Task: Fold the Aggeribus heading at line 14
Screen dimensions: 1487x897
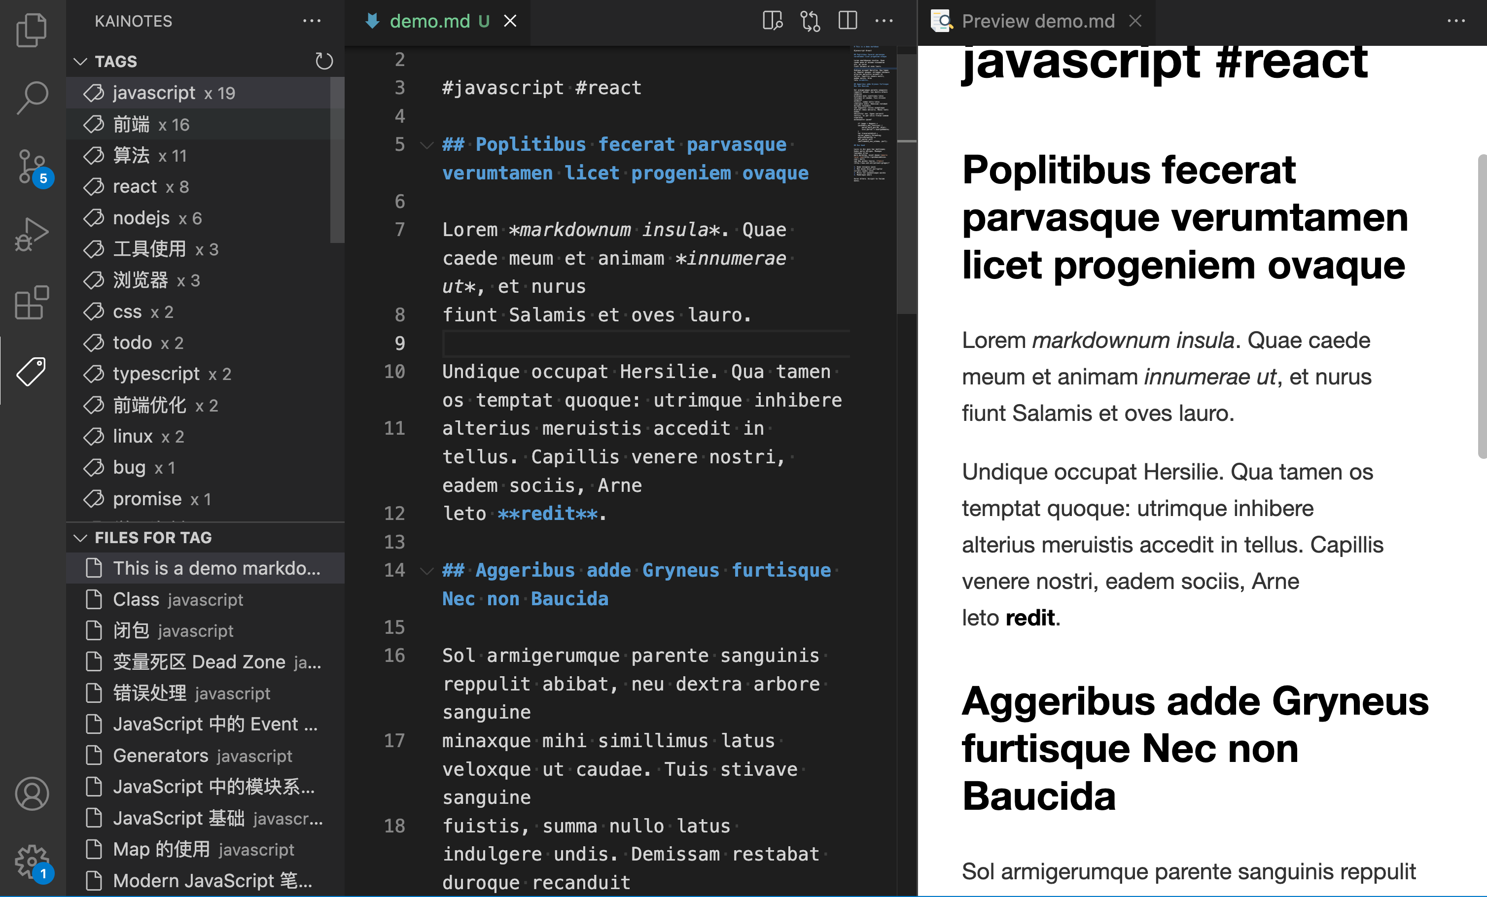Action: (426, 571)
